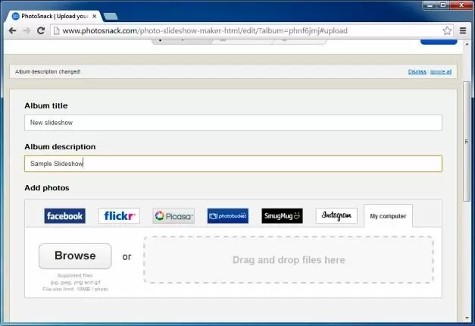Screen dimensions: 475x326
Task: Choose Flickr as photo source
Action: pos(119,216)
